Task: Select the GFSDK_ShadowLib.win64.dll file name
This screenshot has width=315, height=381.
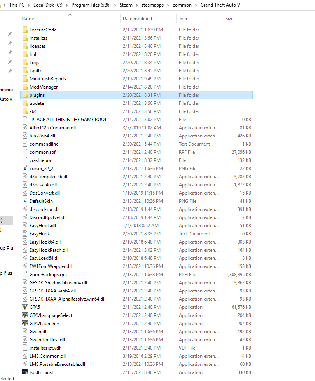Action: coord(58,283)
